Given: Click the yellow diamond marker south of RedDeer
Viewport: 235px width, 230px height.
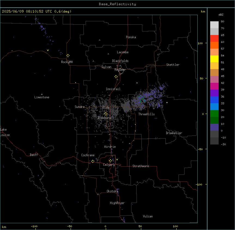Looking at the screenshot, I should tap(116, 77).
